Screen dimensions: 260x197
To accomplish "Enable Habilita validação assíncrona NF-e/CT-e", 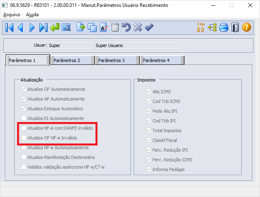I will [x=24, y=167].
